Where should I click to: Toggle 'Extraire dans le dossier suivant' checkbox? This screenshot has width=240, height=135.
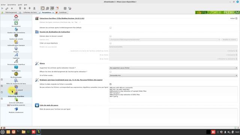[110, 36]
